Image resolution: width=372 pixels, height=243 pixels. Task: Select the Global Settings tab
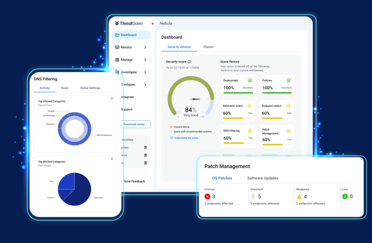pos(90,88)
